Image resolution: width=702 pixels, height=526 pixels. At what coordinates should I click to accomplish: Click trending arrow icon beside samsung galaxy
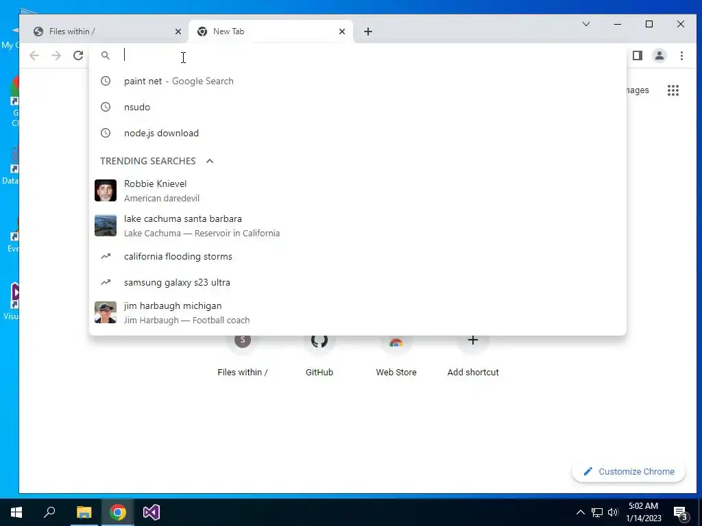[106, 282]
